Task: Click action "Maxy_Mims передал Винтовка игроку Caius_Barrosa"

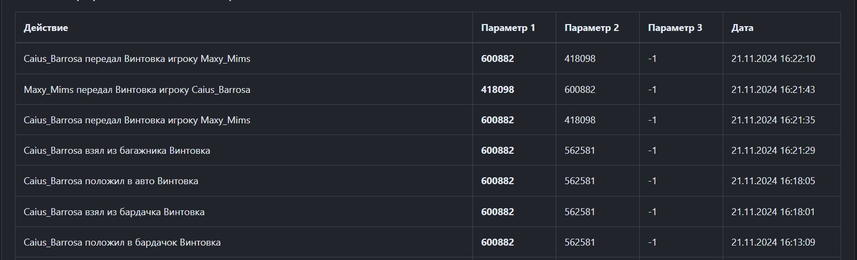Action: [x=137, y=90]
